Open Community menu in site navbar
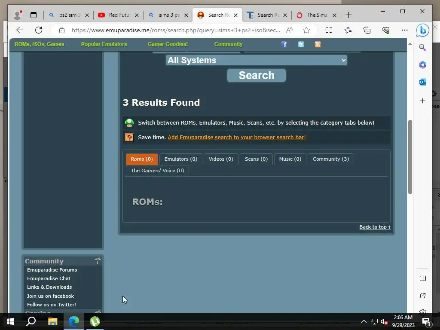This screenshot has width=440, height=330. pos(229,44)
